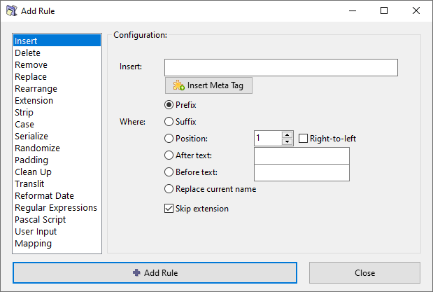This screenshot has width=433, height=292.
Task: Maximize the Add Rule window
Action: [x=384, y=11]
